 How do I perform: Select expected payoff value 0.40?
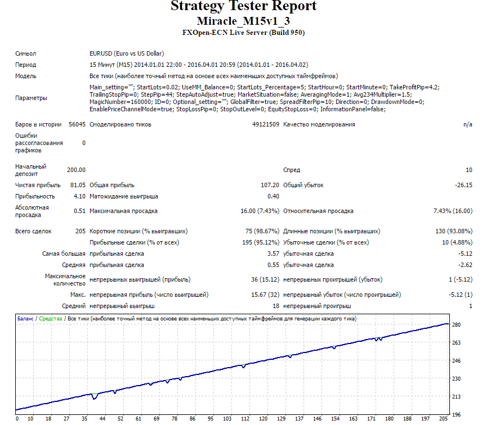(273, 196)
